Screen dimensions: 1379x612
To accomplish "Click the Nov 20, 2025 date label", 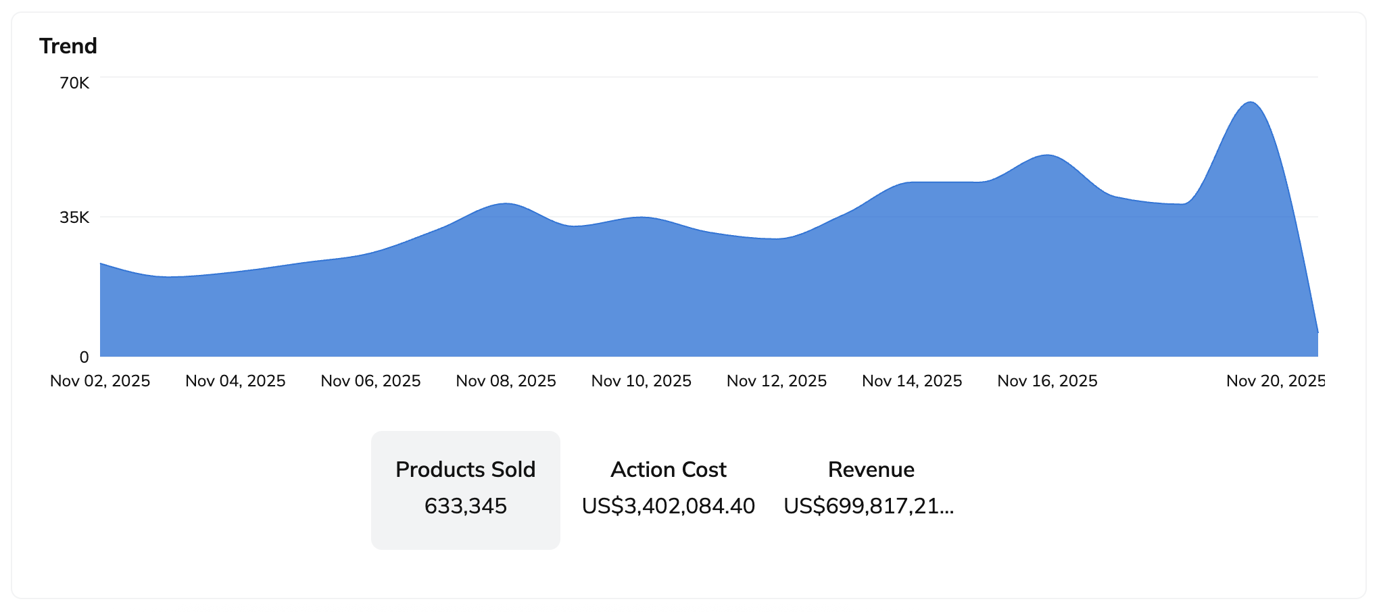I will [x=1275, y=381].
